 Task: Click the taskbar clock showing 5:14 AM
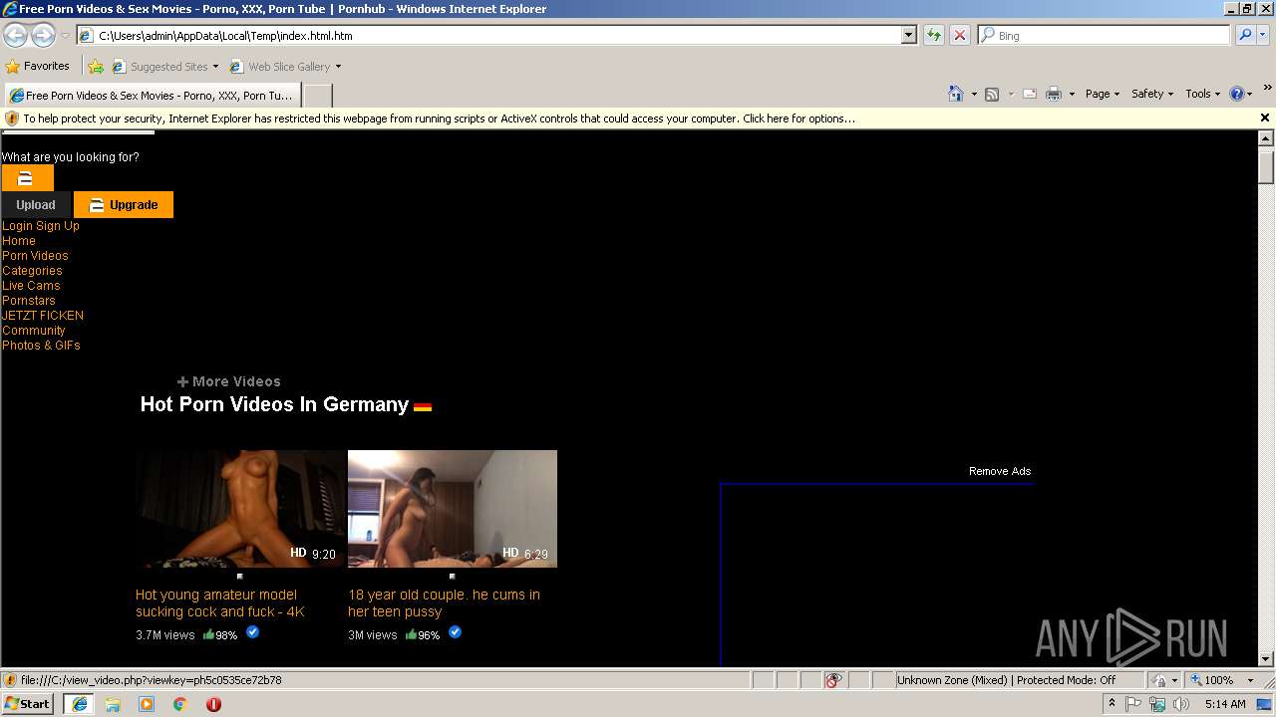1225,704
